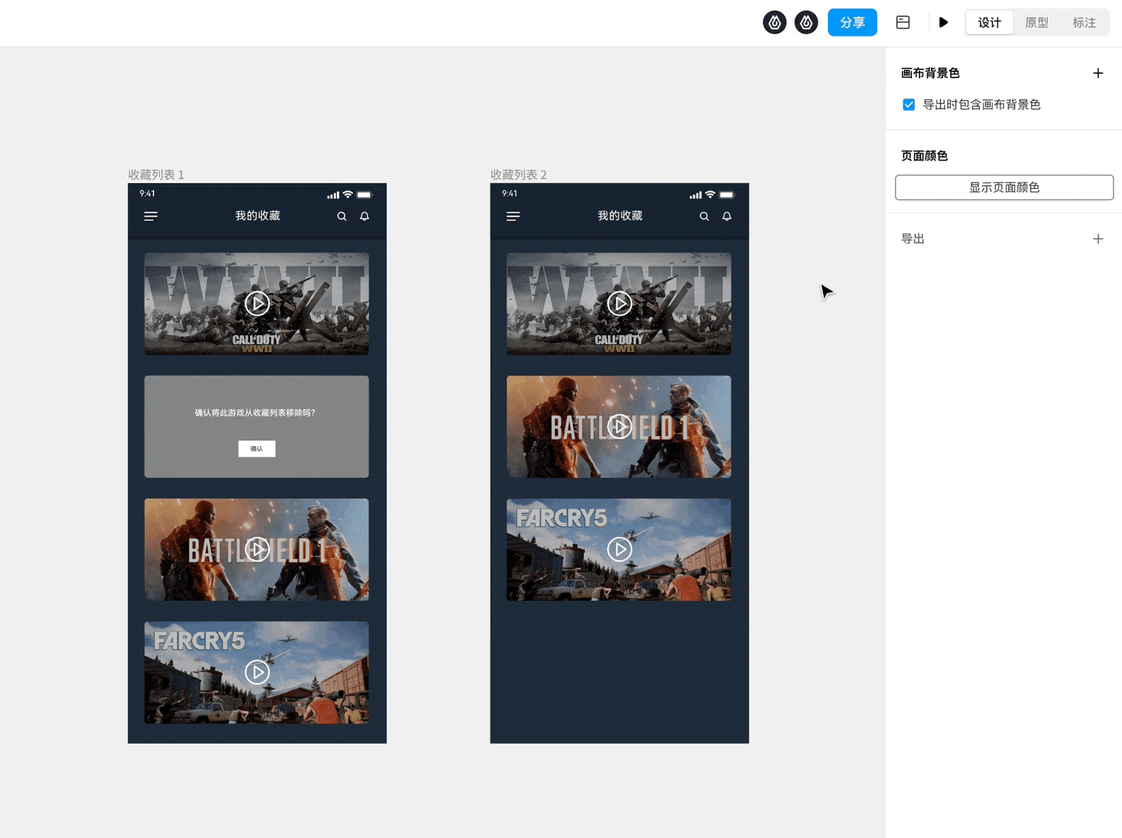1122x838 pixels.
Task: Switch to the 原型 tab
Action: point(1037,23)
